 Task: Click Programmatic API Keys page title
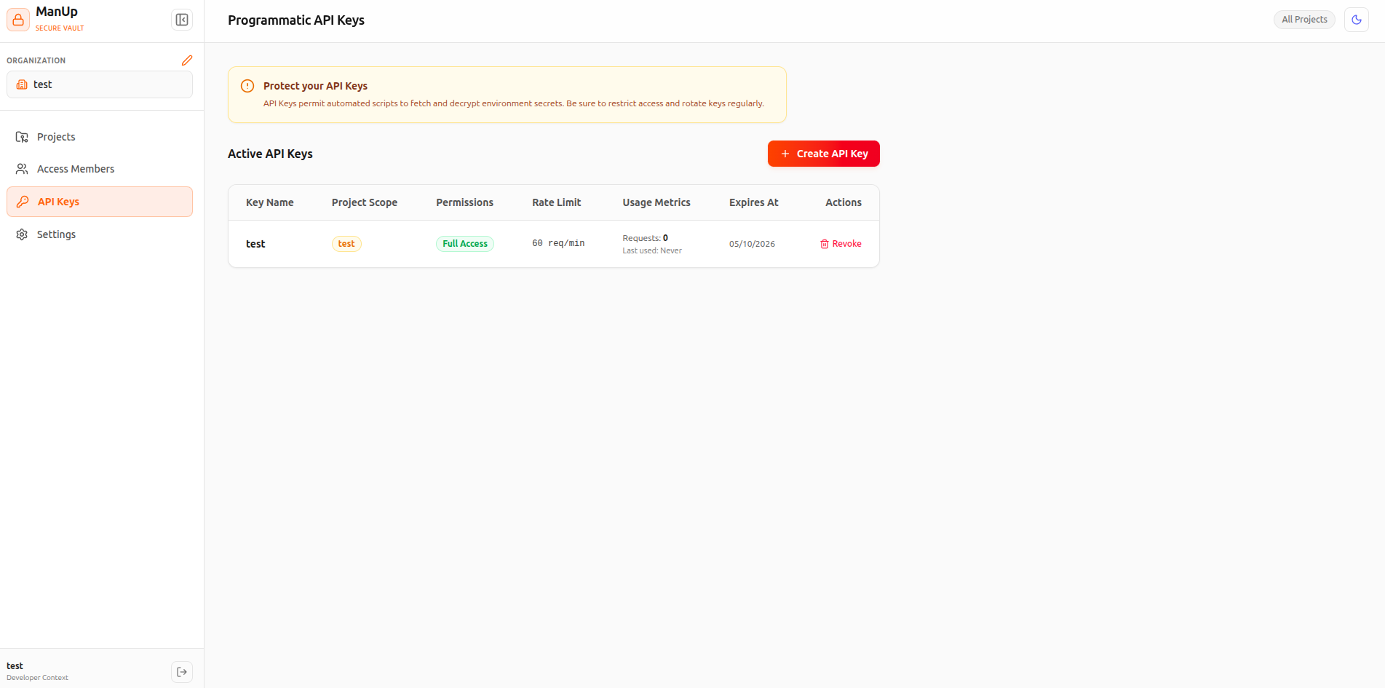(296, 20)
